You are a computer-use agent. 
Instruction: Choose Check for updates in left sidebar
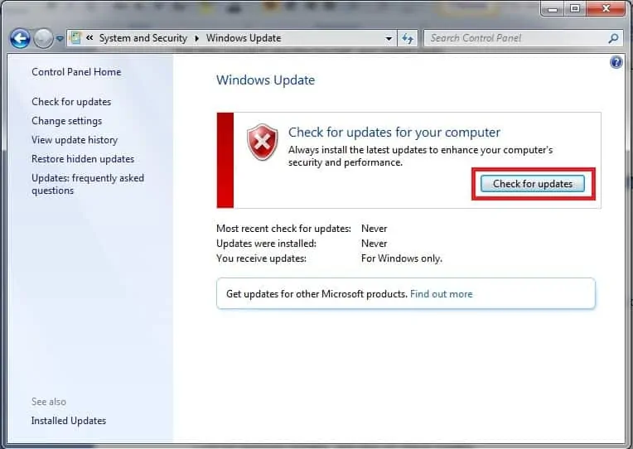(x=71, y=102)
